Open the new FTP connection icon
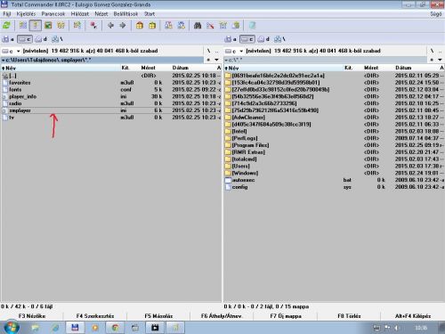 point(182,26)
